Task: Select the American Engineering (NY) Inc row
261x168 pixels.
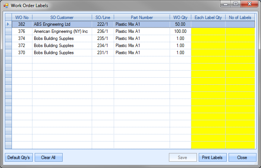Action: 61,31
